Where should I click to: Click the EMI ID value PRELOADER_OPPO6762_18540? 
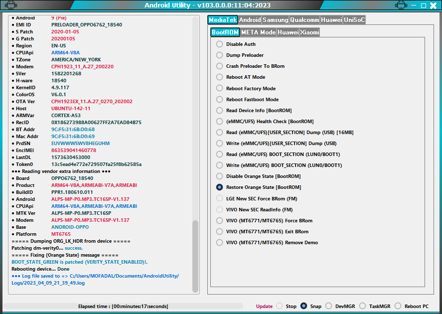point(87,25)
